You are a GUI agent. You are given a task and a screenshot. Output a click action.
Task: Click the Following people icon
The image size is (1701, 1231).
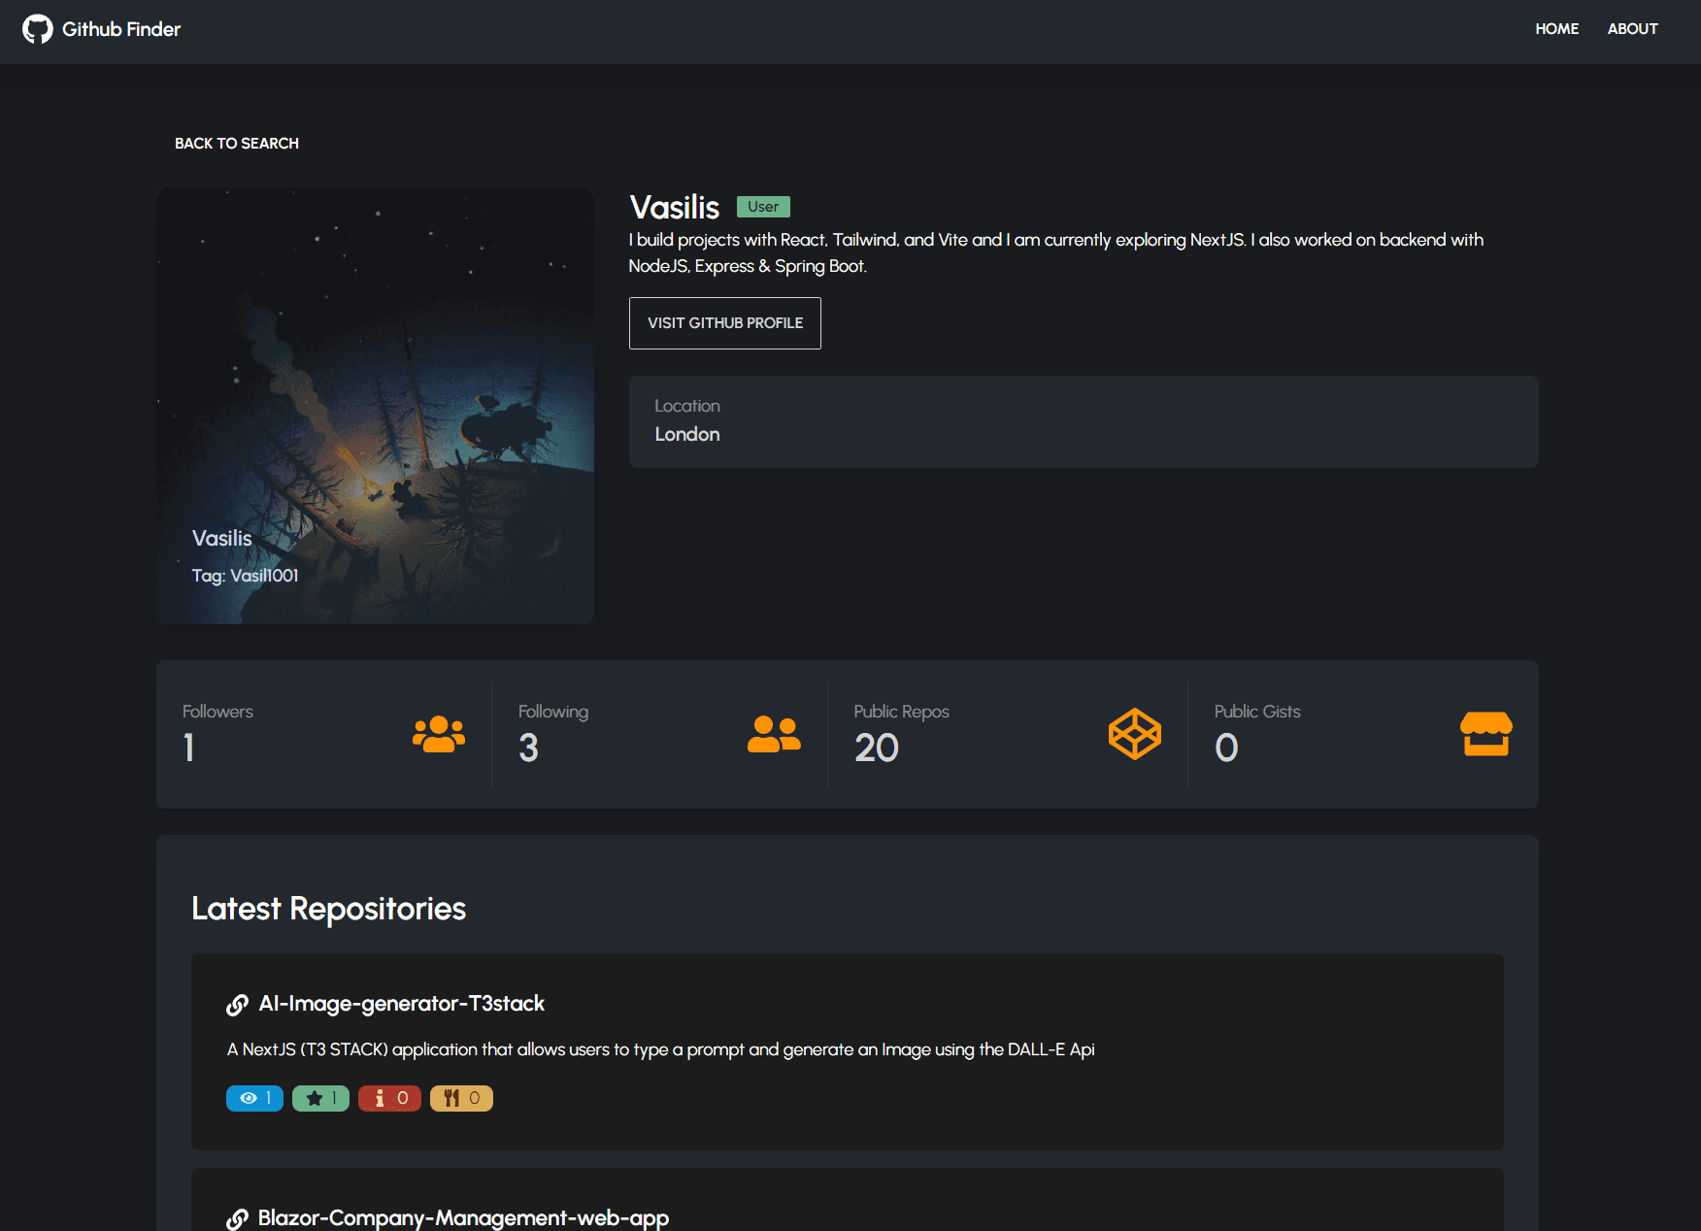click(x=774, y=735)
